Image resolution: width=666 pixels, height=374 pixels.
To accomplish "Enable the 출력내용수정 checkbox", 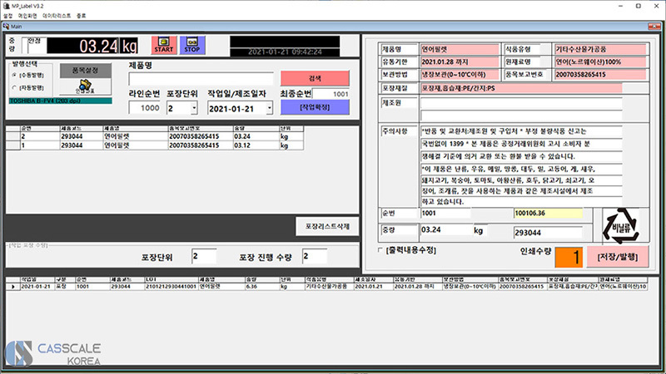I will point(381,249).
